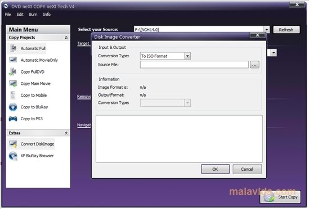Browse for source file with ... button
Viewport: 309px width, 209px height.
point(254,65)
